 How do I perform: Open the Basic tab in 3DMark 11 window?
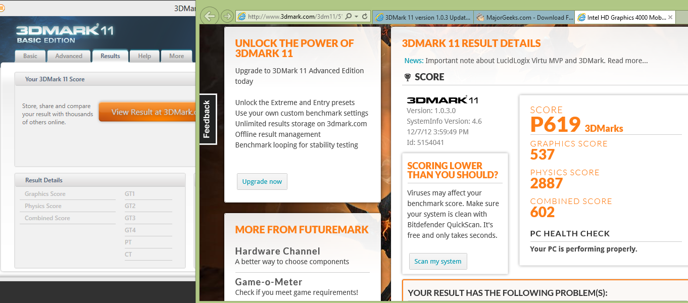click(x=30, y=56)
